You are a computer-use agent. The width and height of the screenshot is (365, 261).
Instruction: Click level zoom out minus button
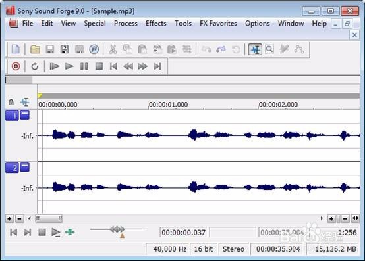point(20,218)
